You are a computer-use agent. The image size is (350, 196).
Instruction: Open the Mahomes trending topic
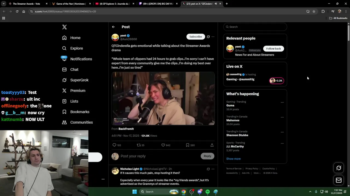click(233, 120)
